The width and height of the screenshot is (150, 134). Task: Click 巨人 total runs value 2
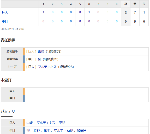(126, 12)
